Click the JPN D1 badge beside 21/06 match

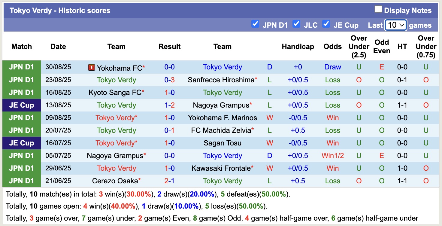tap(21, 181)
